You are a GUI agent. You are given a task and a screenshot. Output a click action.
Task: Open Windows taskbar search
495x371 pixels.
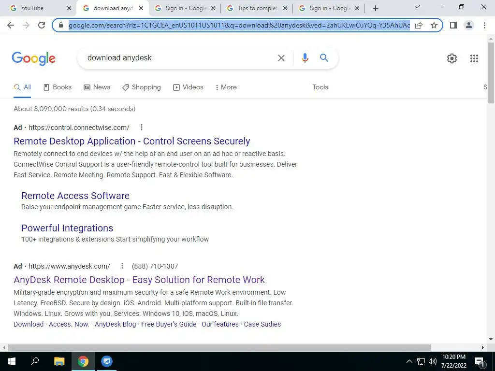tap(35, 361)
